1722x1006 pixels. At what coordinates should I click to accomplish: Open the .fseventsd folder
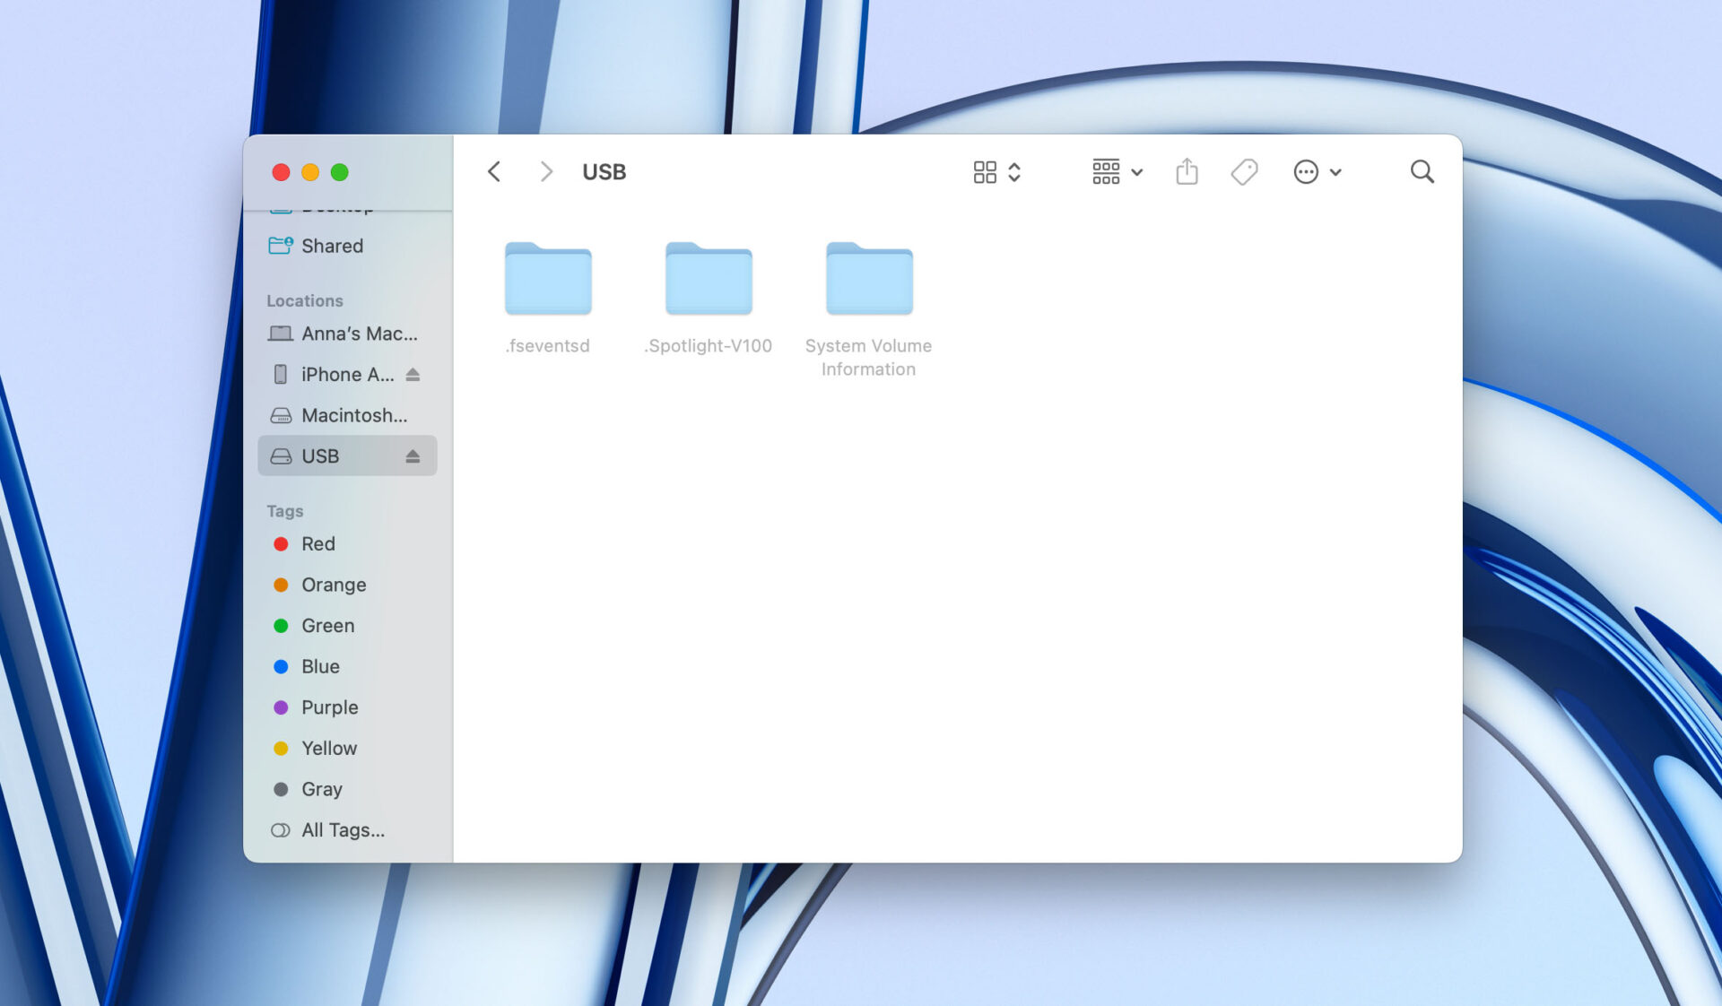(x=548, y=280)
